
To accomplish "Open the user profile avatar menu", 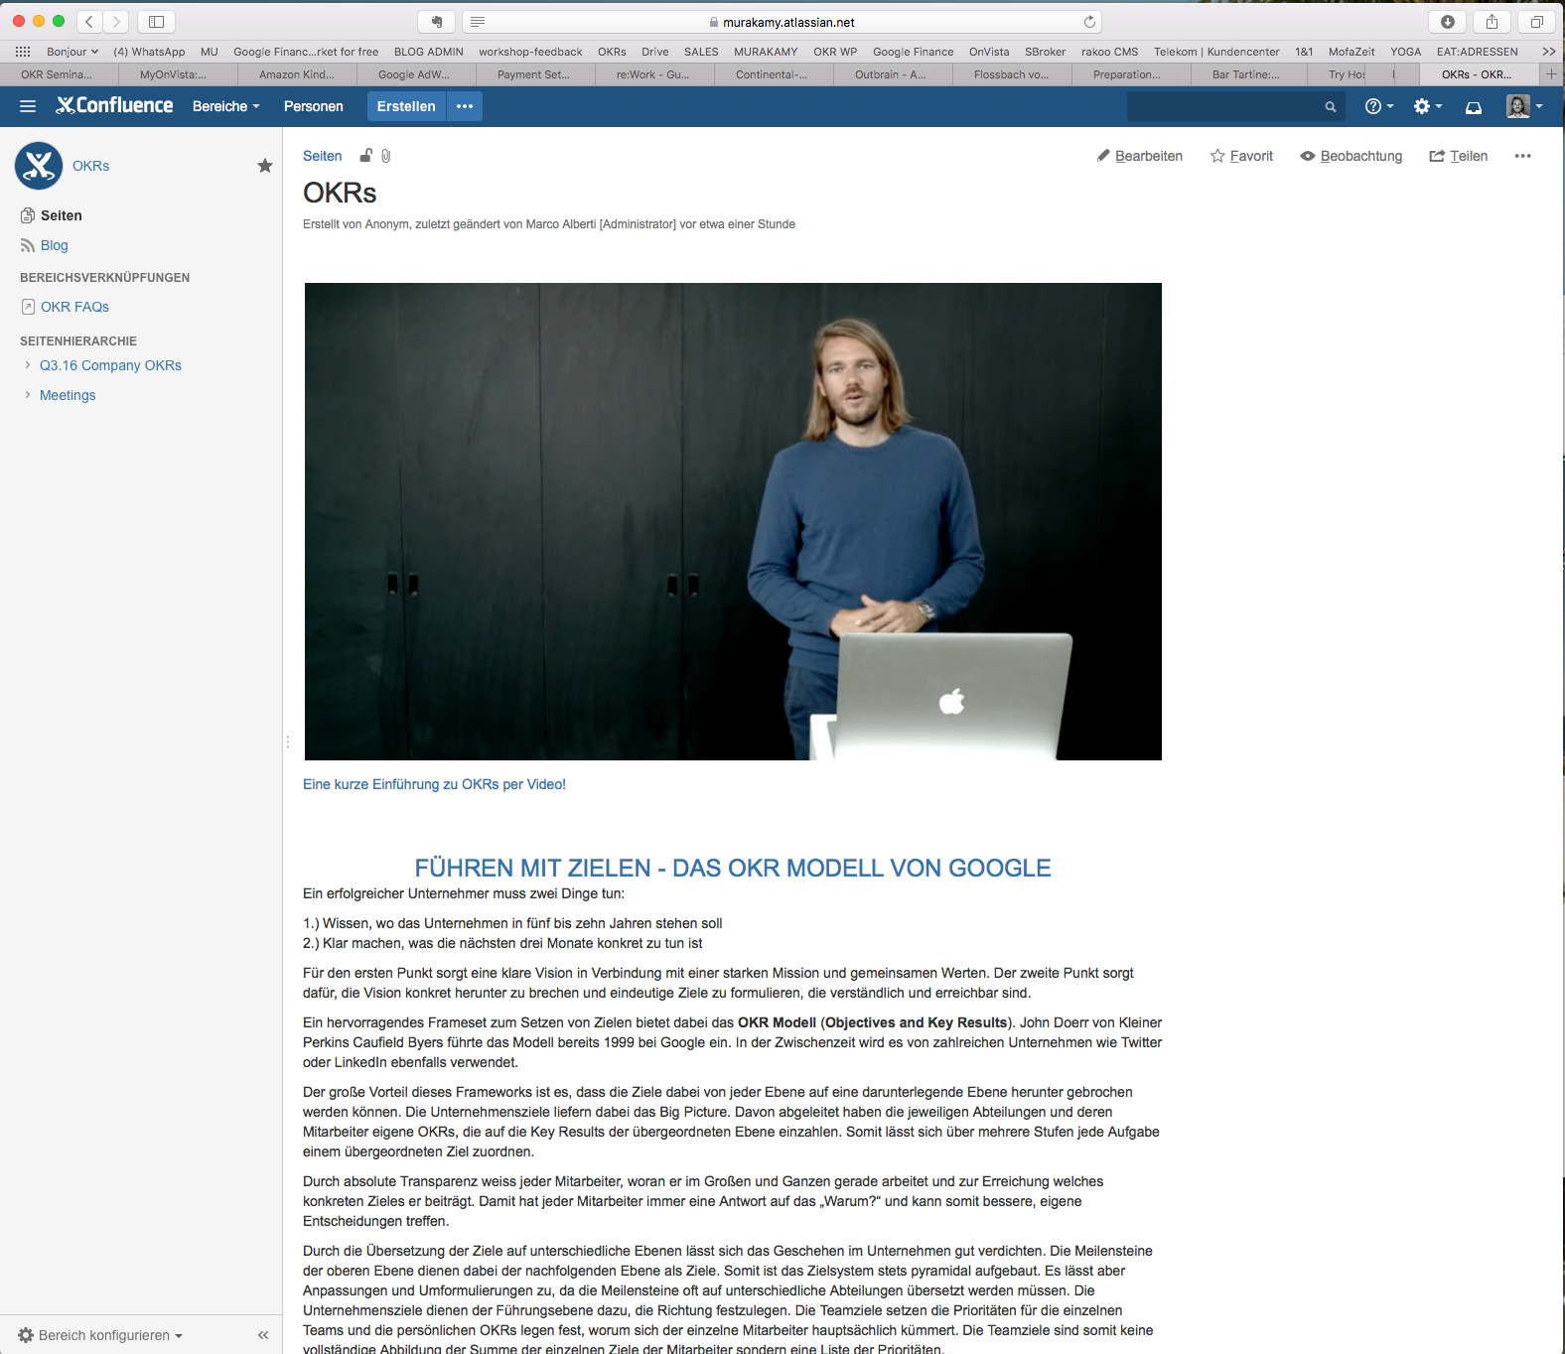I will coord(1524,106).
